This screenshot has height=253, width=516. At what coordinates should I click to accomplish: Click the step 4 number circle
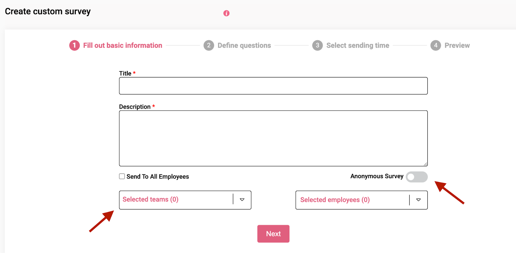(435, 45)
